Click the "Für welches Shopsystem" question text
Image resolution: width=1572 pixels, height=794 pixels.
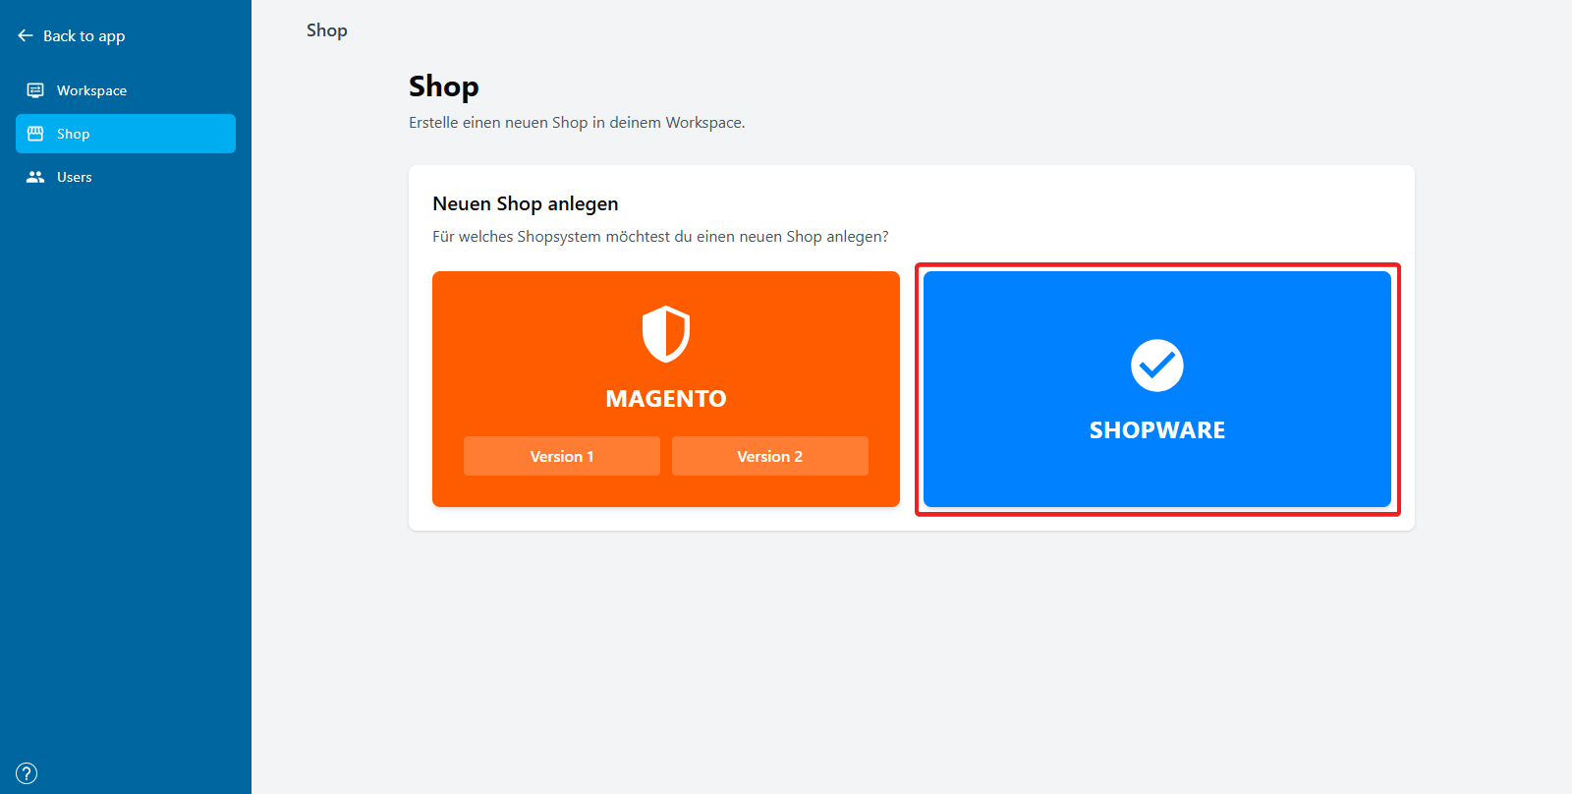coord(660,237)
